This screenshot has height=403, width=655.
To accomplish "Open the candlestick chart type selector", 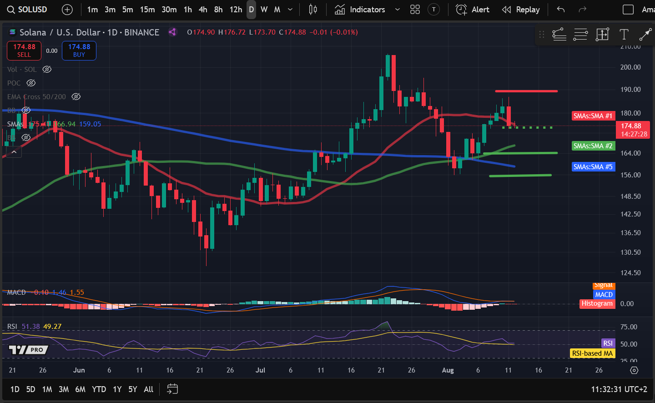I will click(x=313, y=10).
